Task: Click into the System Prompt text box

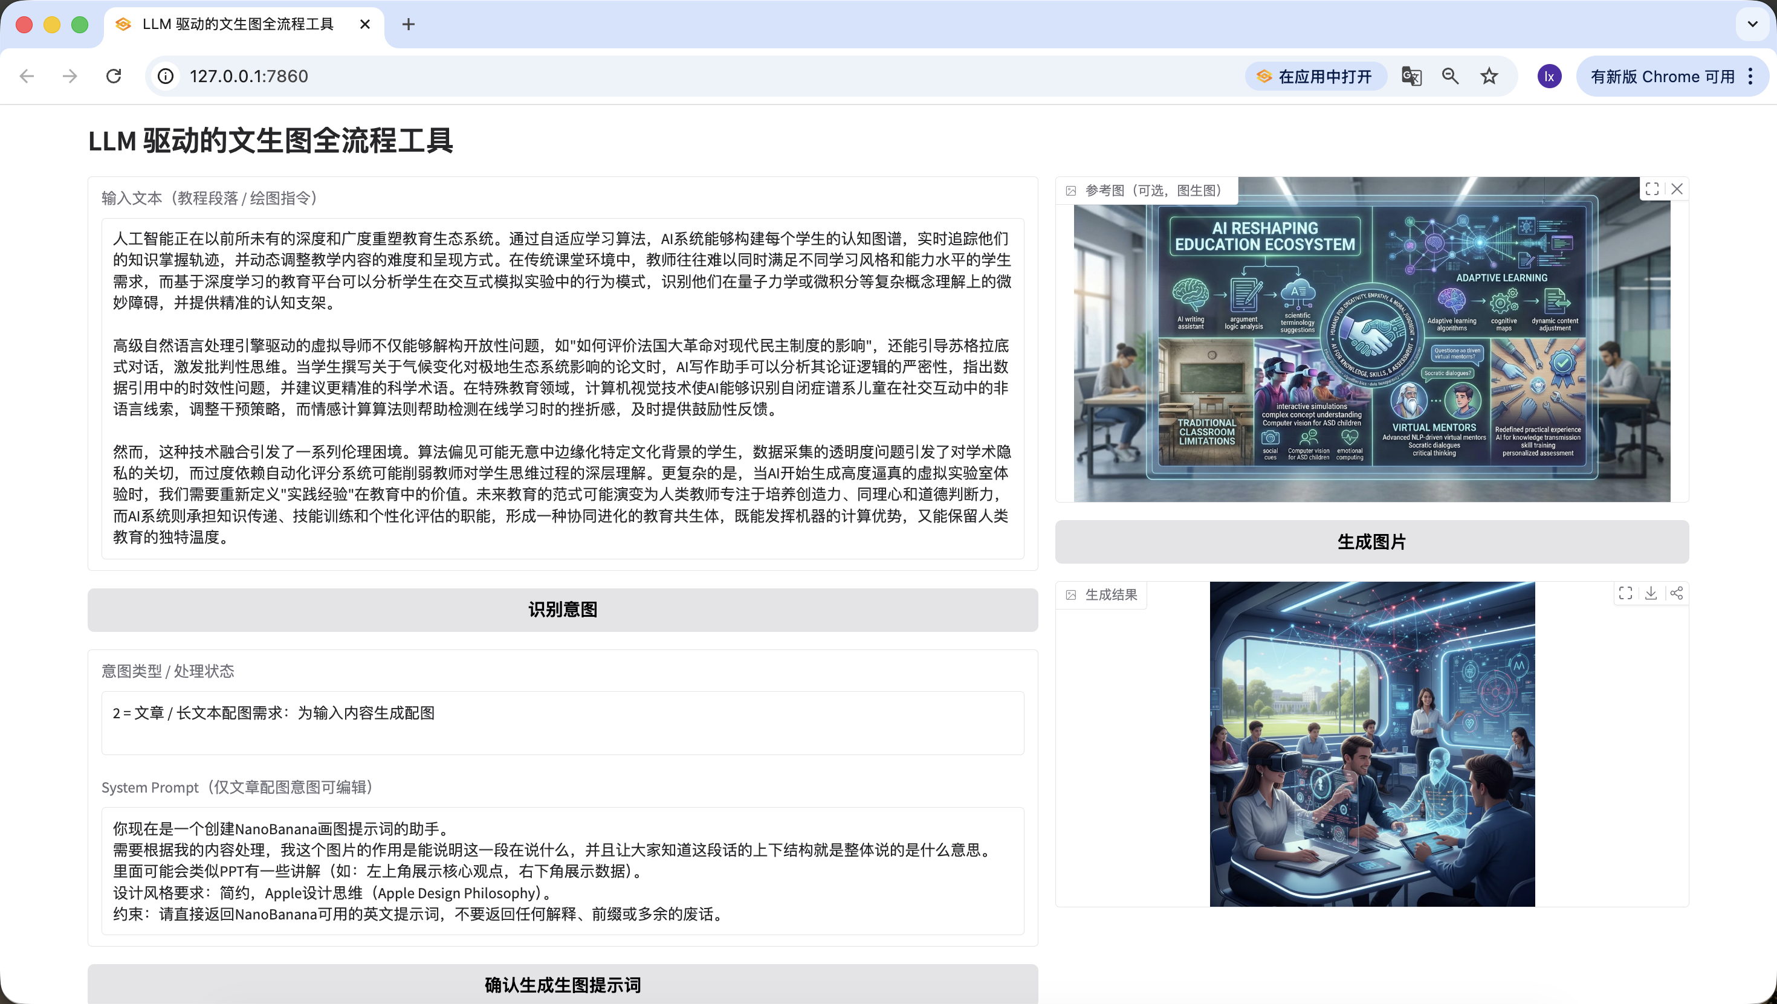Action: click(562, 871)
